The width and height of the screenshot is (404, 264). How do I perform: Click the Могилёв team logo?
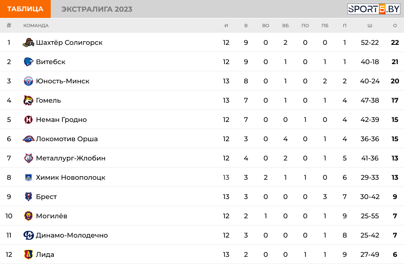(x=28, y=216)
